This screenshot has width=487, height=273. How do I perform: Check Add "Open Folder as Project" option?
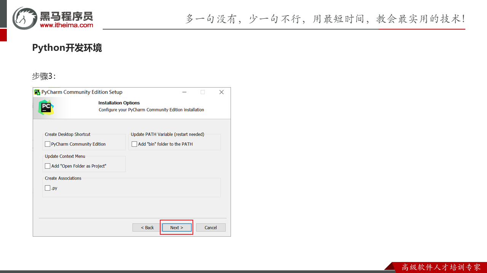coord(48,166)
